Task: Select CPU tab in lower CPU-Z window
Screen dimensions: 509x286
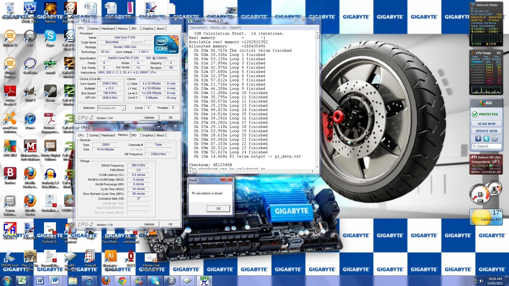Action: [x=81, y=135]
